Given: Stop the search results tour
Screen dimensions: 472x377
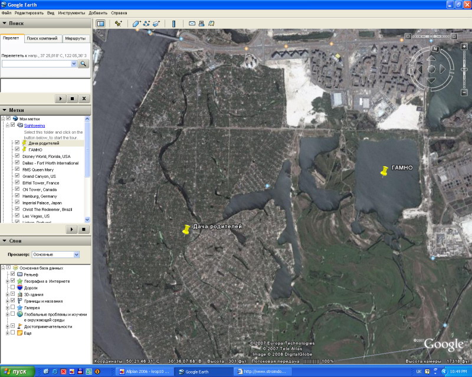Looking at the screenshot, I should (x=72, y=98).
